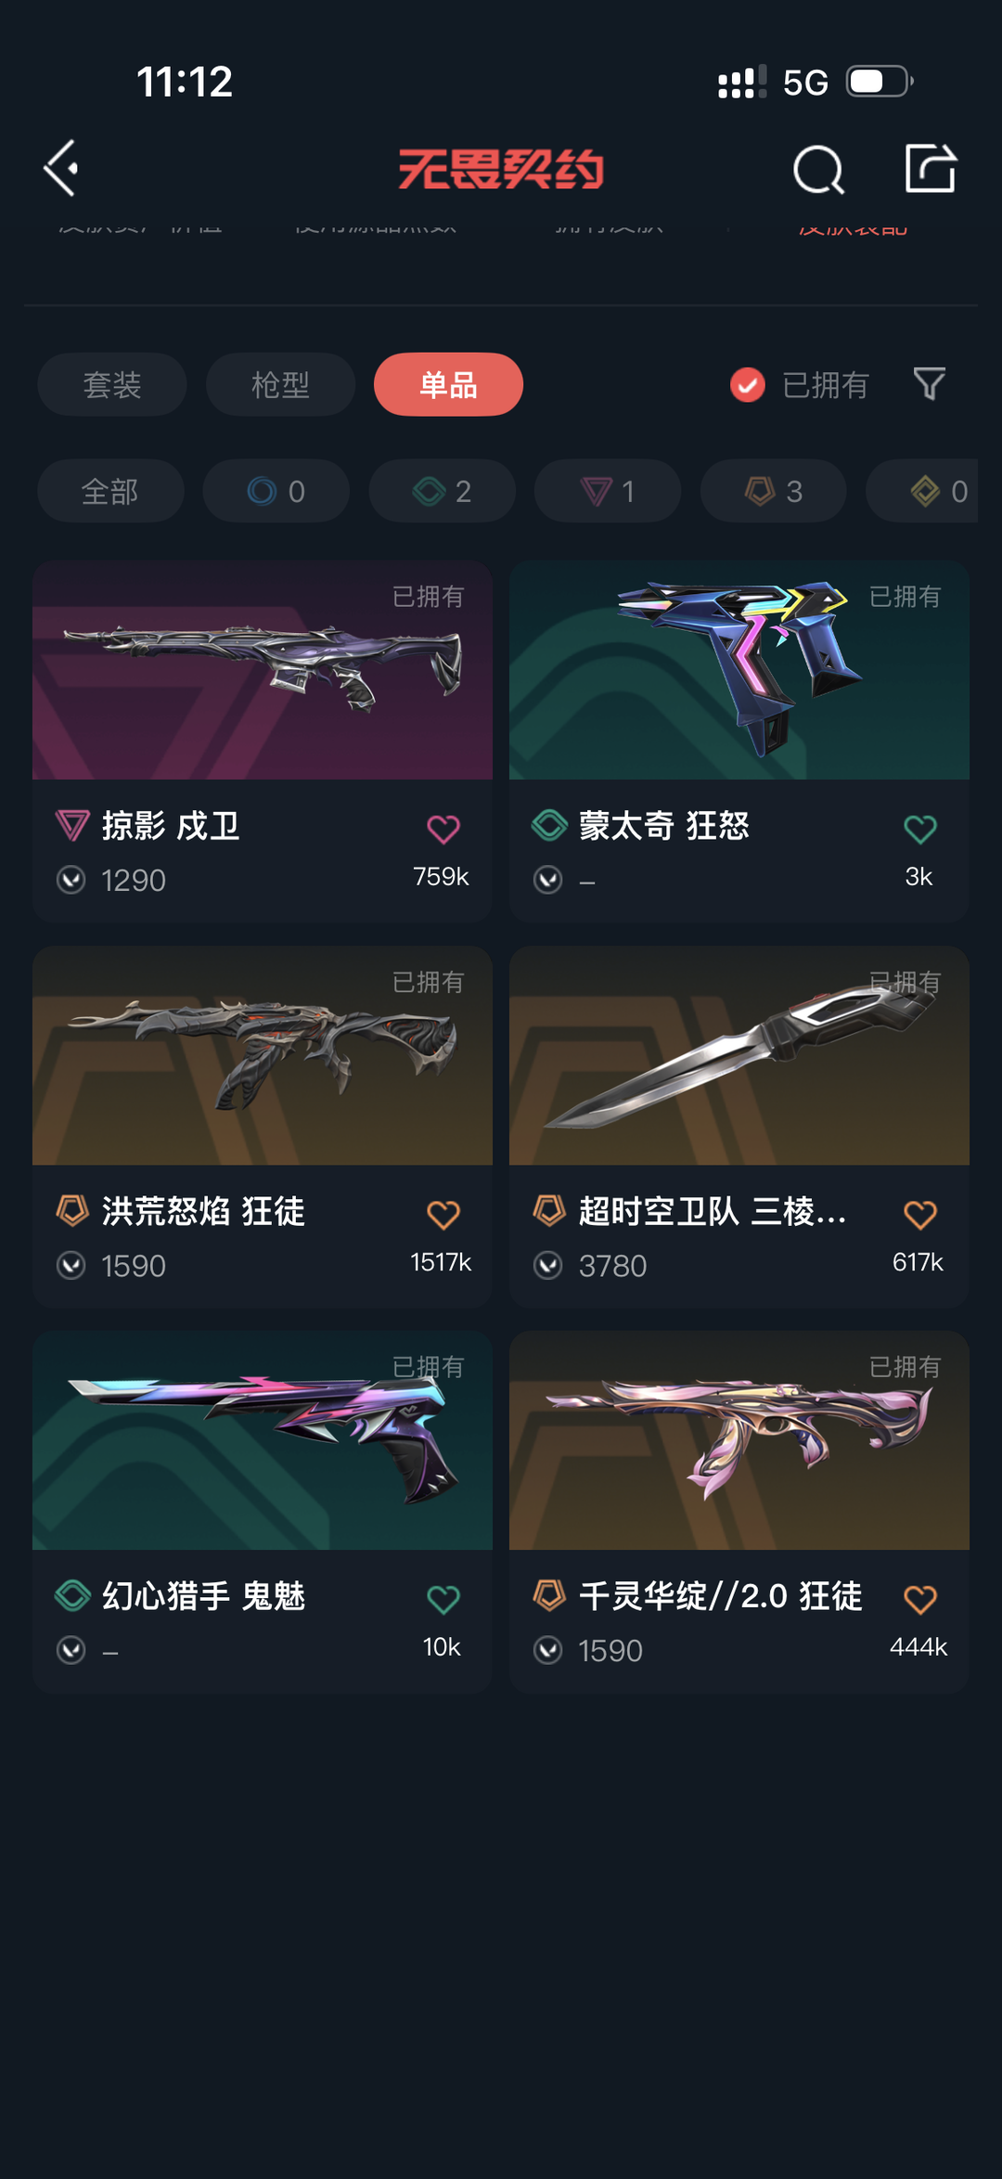The width and height of the screenshot is (1002, 2179).
Task: Filter by green diamond tier 2
Action: tap(443, 491)
